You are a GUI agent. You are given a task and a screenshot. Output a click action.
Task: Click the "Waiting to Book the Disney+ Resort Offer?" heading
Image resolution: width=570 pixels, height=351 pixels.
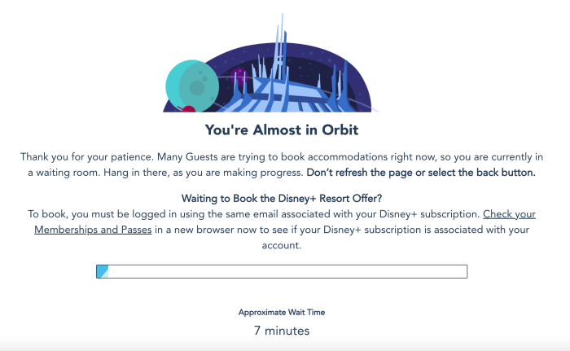(x=282, y=199)
